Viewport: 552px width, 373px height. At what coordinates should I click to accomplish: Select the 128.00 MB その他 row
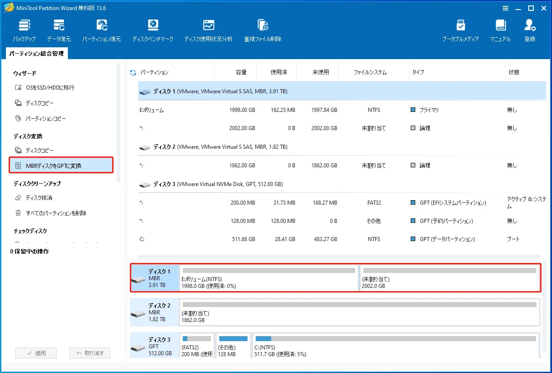[x=342, y=221]
